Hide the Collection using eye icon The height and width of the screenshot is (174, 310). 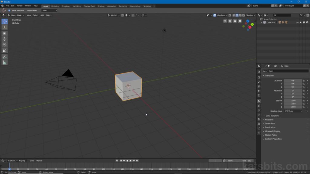(297, 22)
